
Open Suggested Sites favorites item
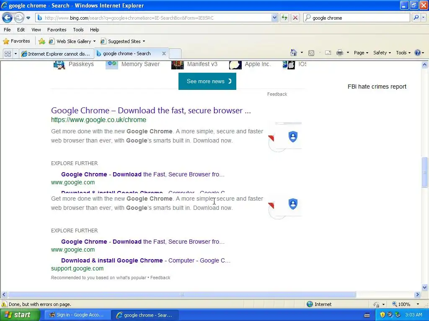coord(120,41)
